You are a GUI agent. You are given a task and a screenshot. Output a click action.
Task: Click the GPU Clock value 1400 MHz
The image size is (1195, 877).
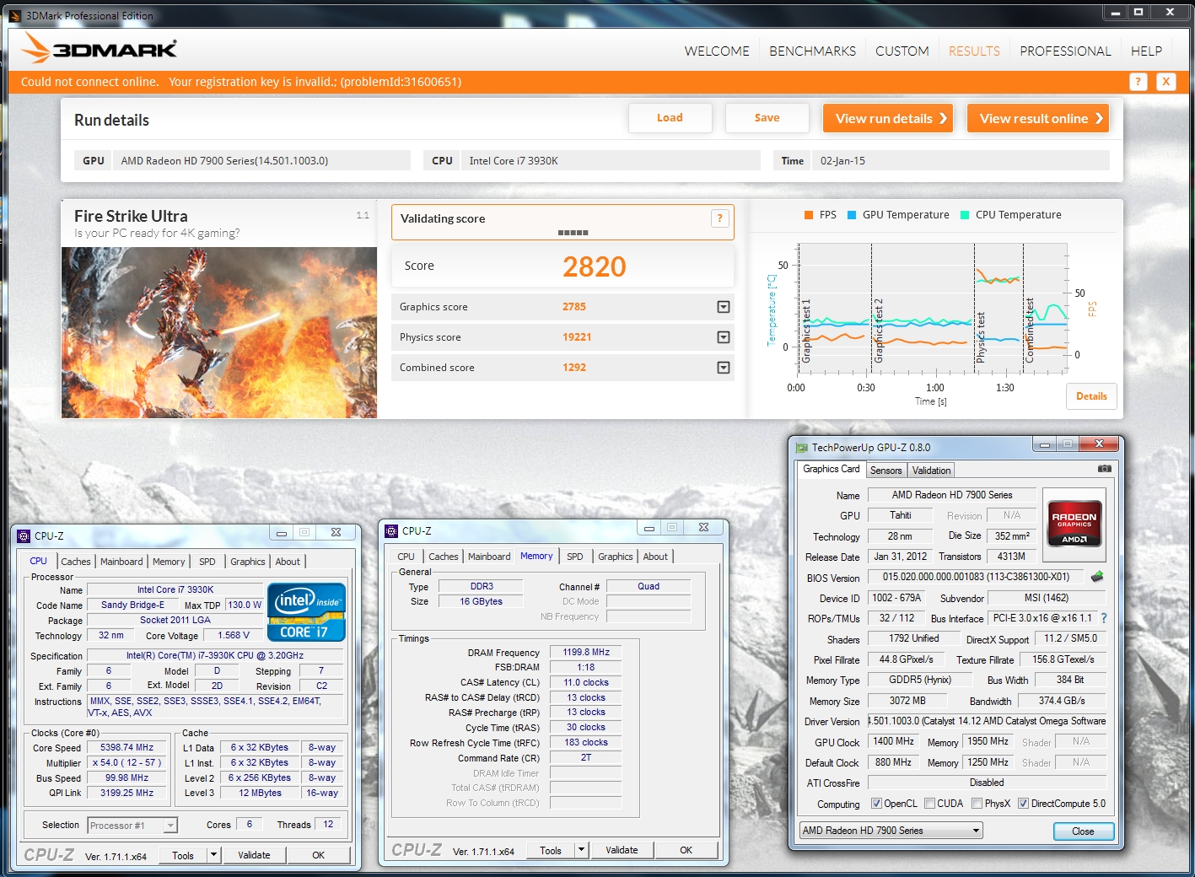(893, 742)
